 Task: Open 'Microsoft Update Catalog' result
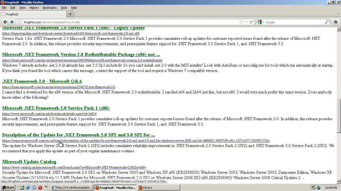point(29,162)
